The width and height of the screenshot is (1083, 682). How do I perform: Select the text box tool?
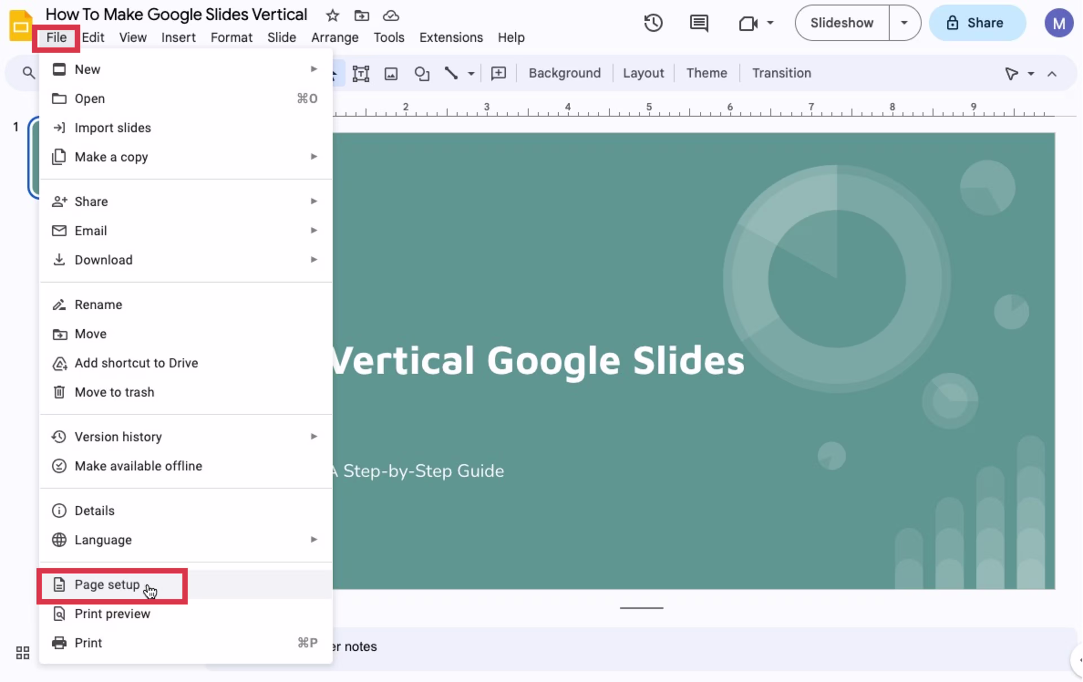(x=361, y=73)
